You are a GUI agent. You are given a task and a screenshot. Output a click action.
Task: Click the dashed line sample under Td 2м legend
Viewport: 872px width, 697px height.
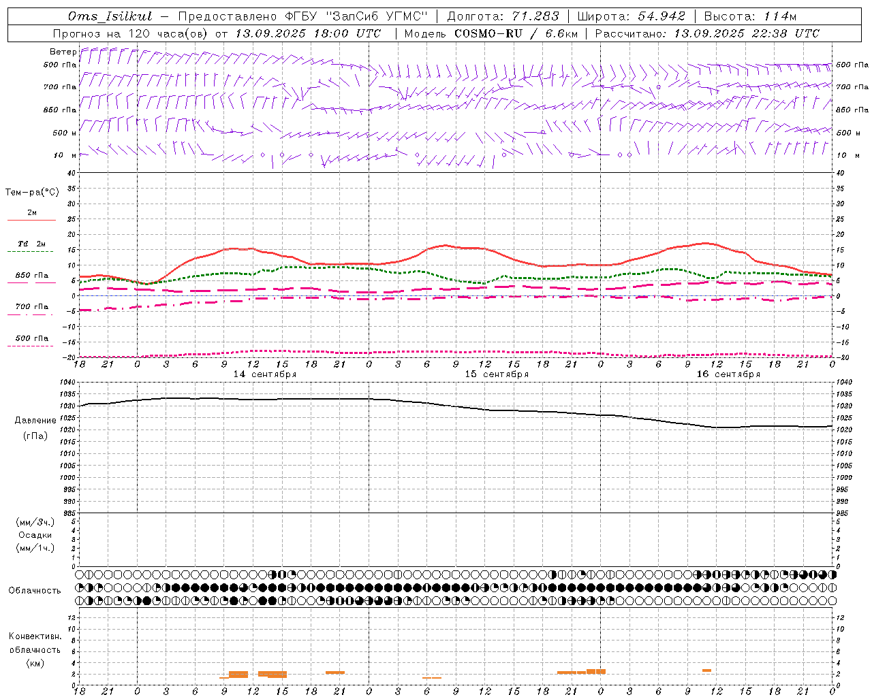[30, 252]
